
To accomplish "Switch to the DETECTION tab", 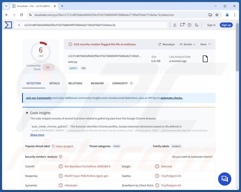I will tap(34, 83).
